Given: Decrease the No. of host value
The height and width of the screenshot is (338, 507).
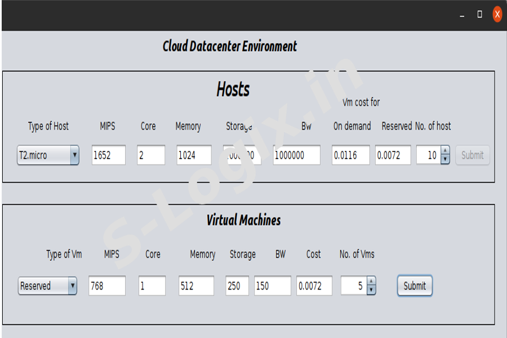Looking at the screenshot, I should (445, 160).
